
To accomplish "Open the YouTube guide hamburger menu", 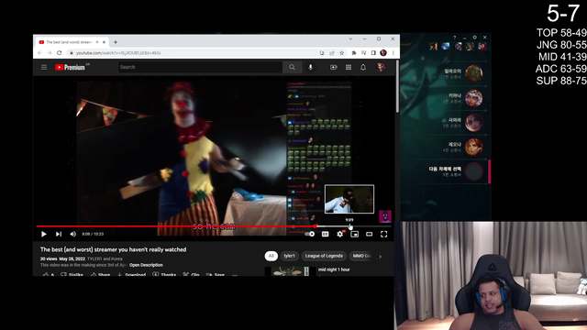I will 44,67.
